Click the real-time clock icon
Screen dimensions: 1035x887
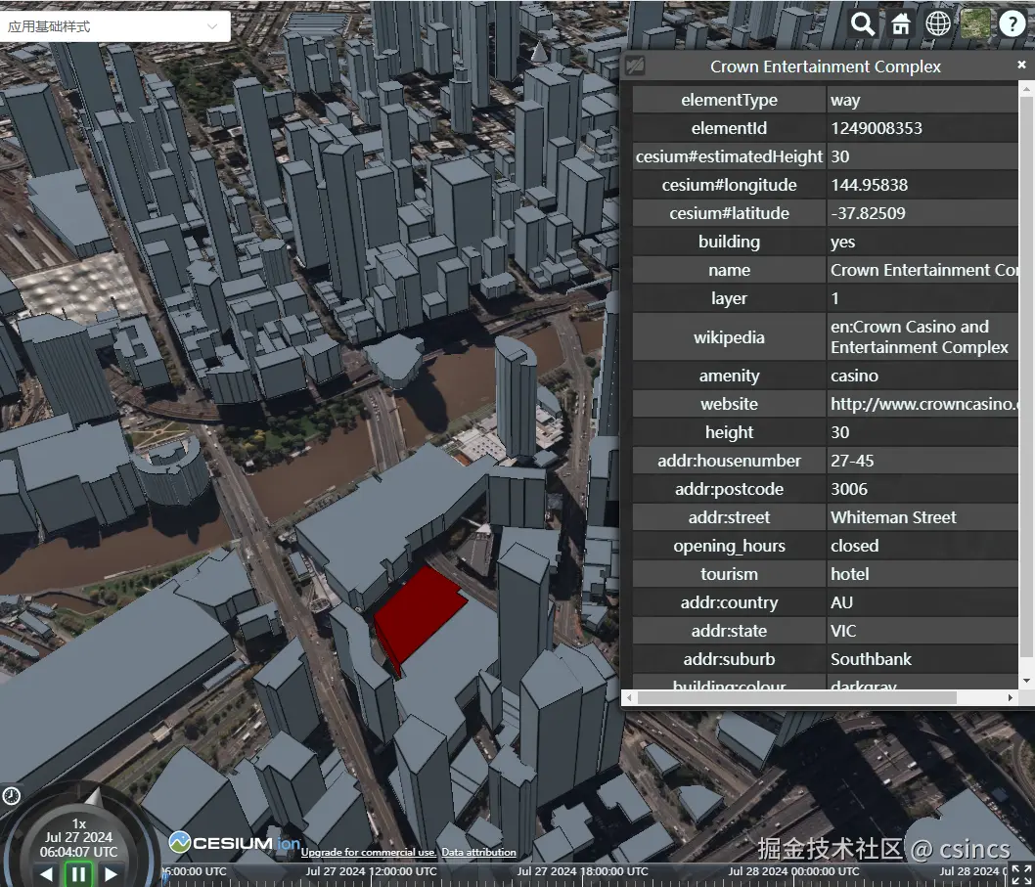pos(11,796)
